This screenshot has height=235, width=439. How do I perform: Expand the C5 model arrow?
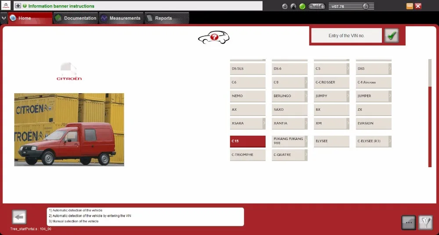[x=348, y=69]
